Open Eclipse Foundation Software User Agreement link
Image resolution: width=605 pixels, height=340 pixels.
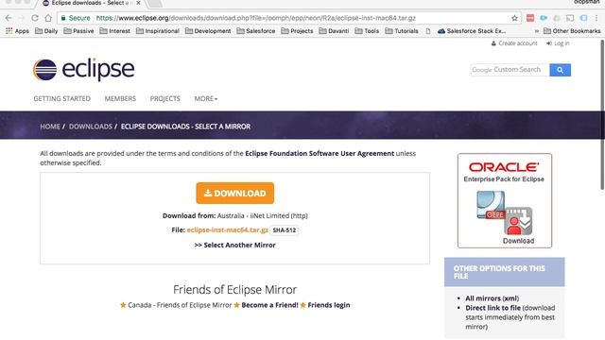point(320,153)
